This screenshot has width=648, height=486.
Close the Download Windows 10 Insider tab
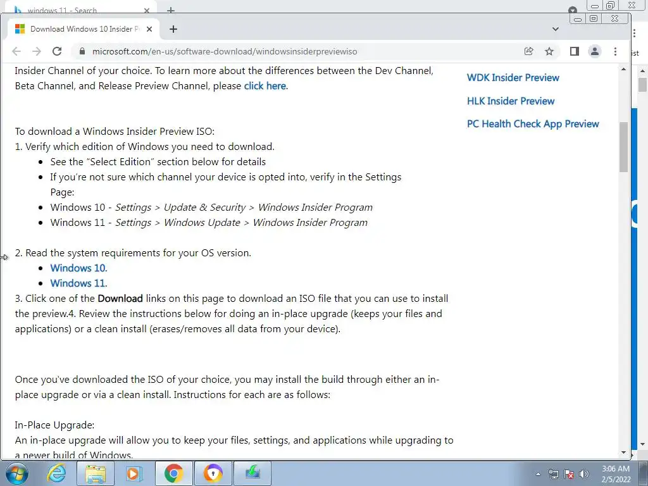coord(149,29)
